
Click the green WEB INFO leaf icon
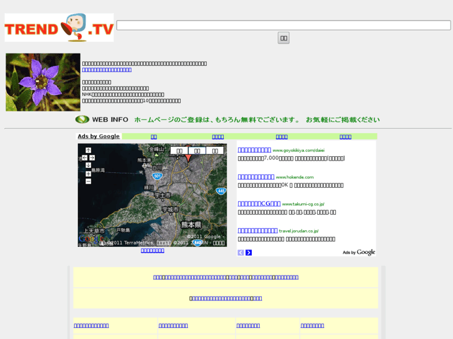[x=82, y=119]
